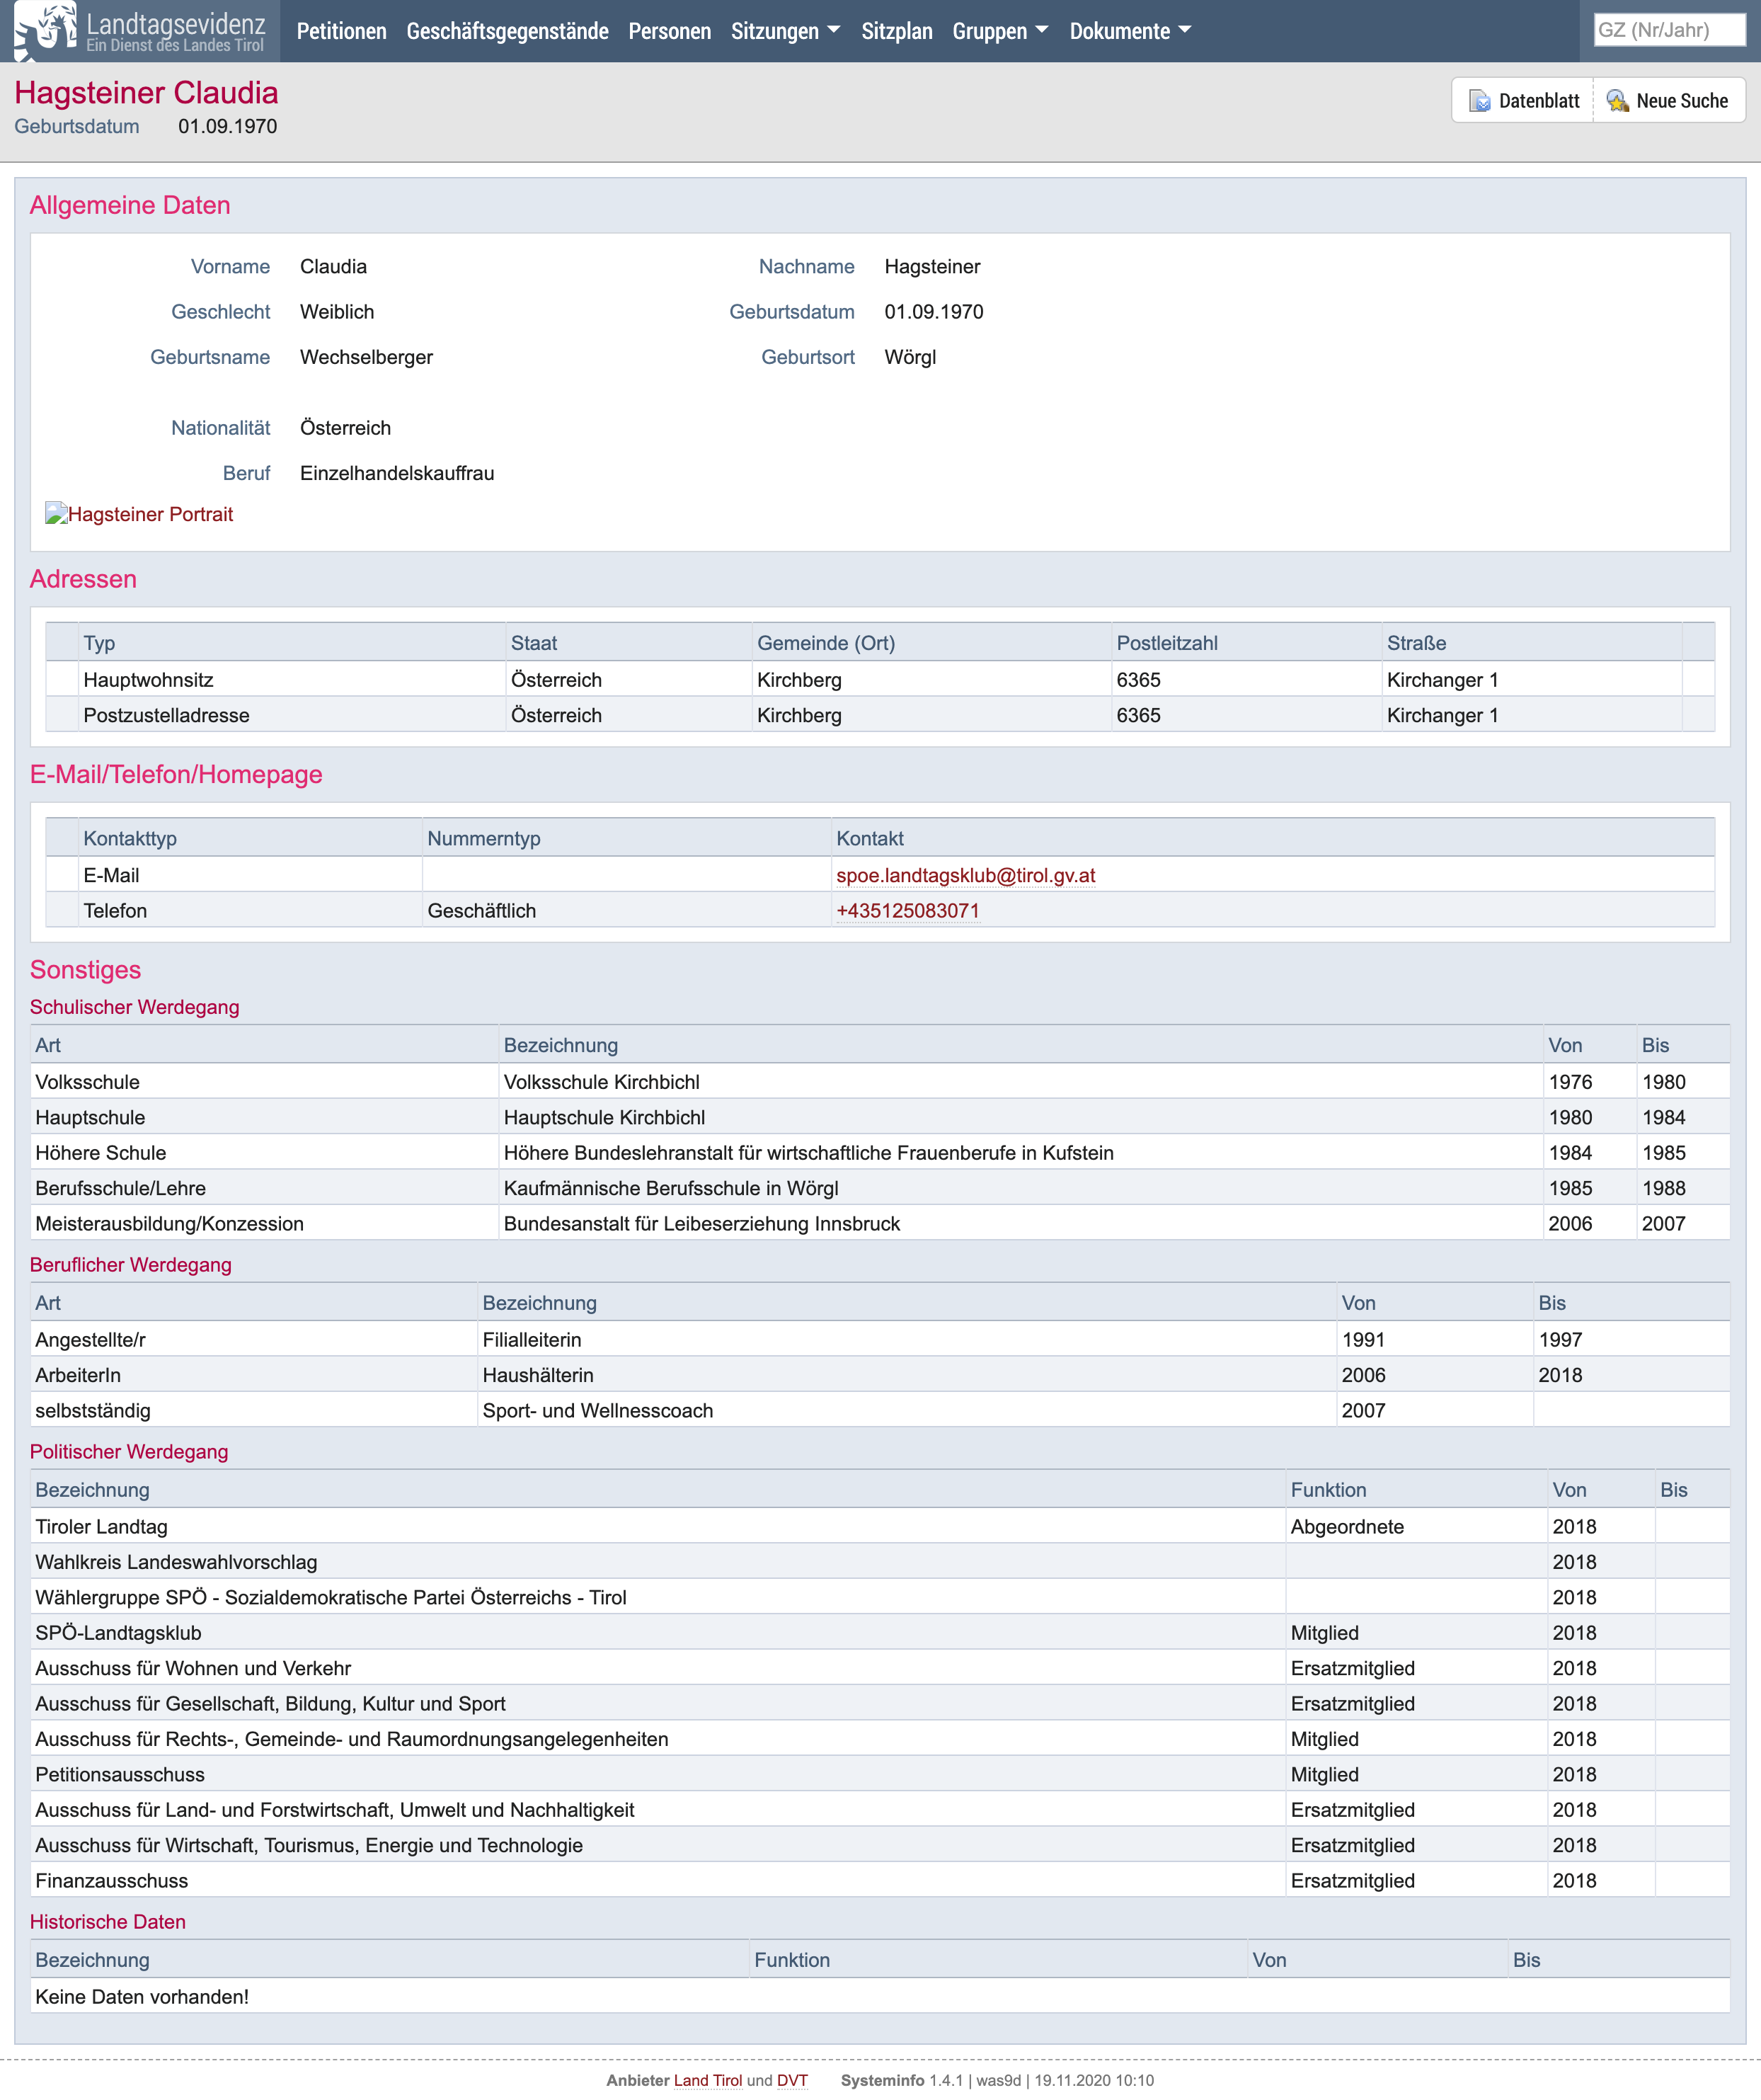Click the Historische Daten heading

(108, 1922)
